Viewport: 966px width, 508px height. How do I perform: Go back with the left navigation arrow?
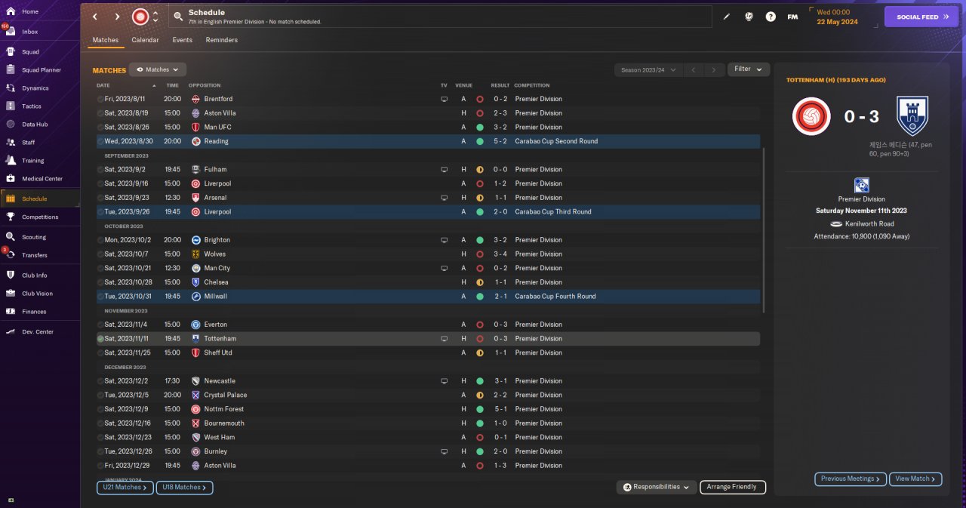tap(95, 17)
